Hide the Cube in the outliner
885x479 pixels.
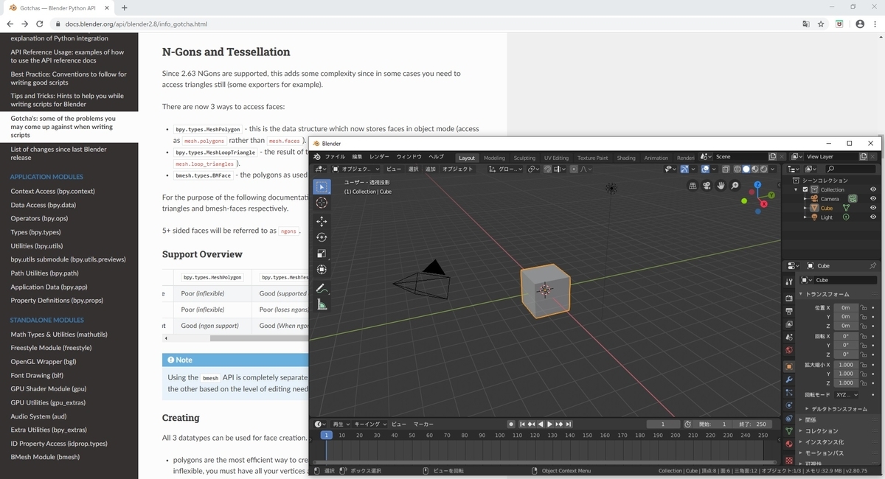click(872, 207)
